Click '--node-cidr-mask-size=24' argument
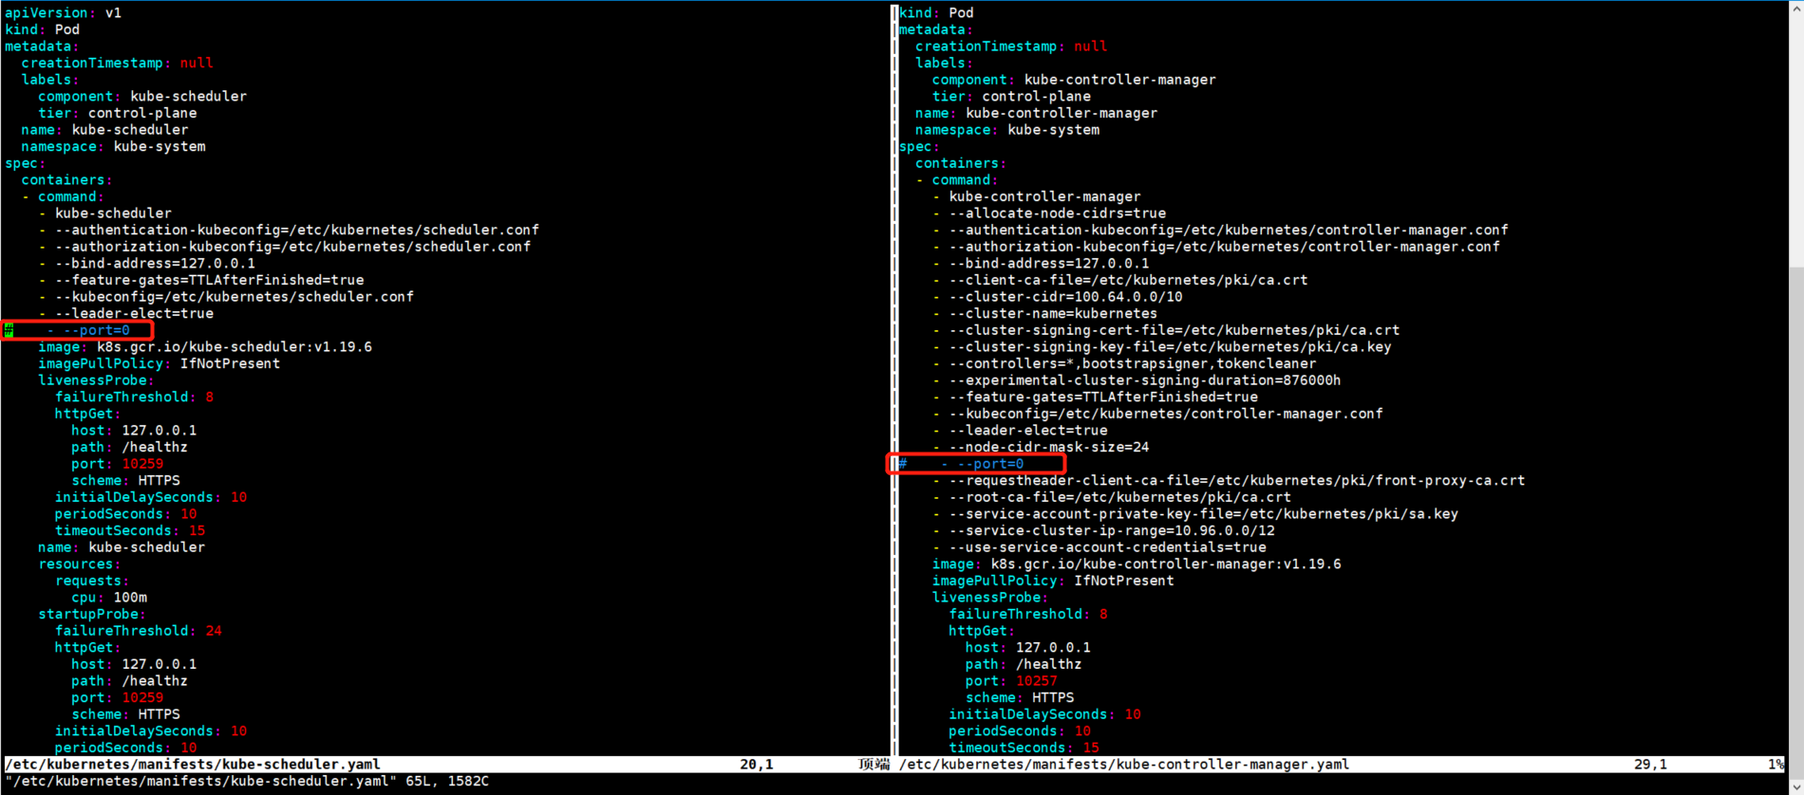Image resolution: width=1804 pixels, height=795 pixels. pyautogui.click(x=1049, y=447)
